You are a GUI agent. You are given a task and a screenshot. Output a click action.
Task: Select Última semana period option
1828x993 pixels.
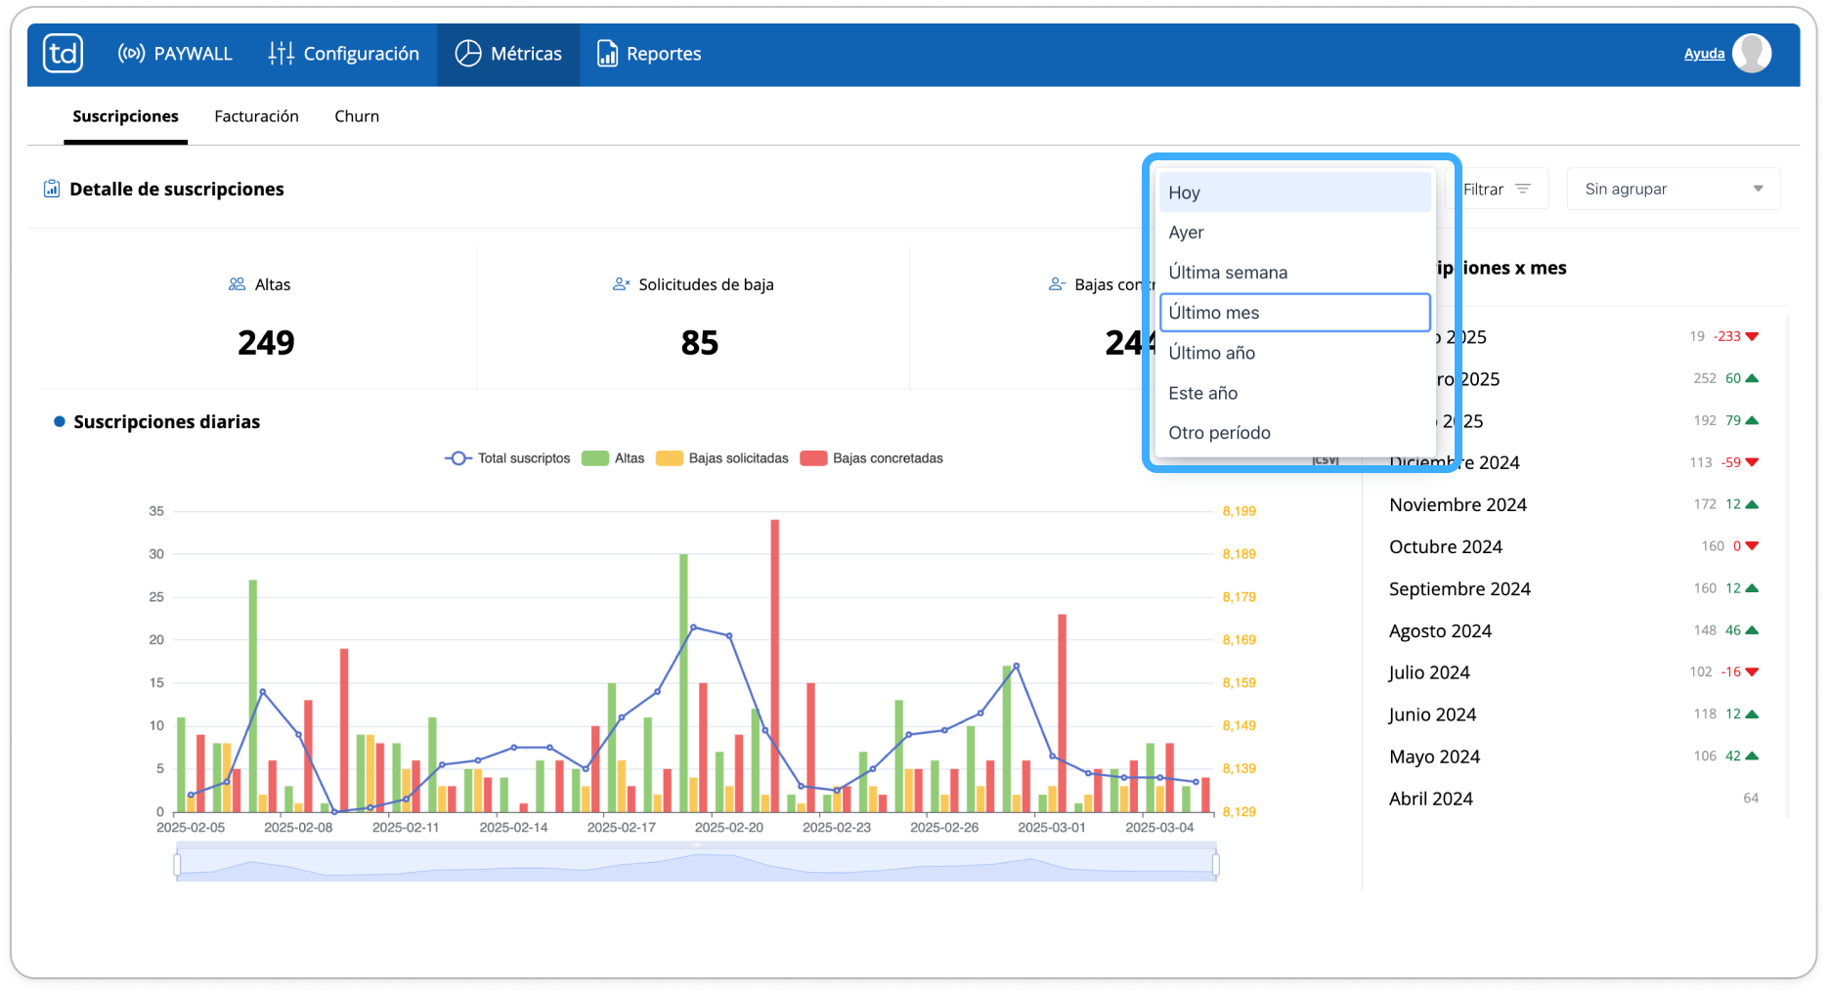(1294, 273)
